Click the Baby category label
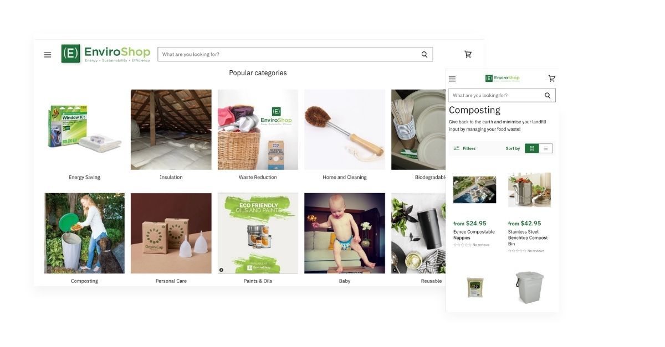 pyautogui.click(x=345, y=281)
